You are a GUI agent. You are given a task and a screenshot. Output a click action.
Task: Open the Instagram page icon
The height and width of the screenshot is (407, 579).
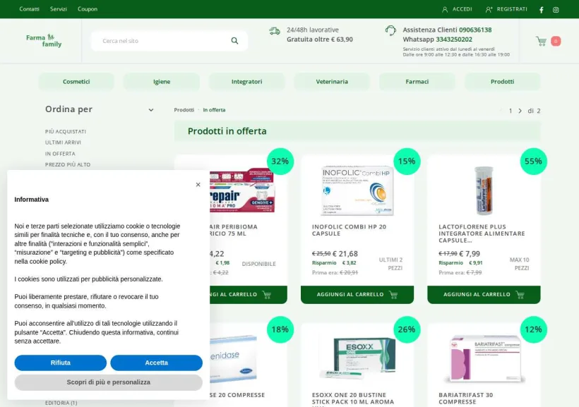pos(556,10)
